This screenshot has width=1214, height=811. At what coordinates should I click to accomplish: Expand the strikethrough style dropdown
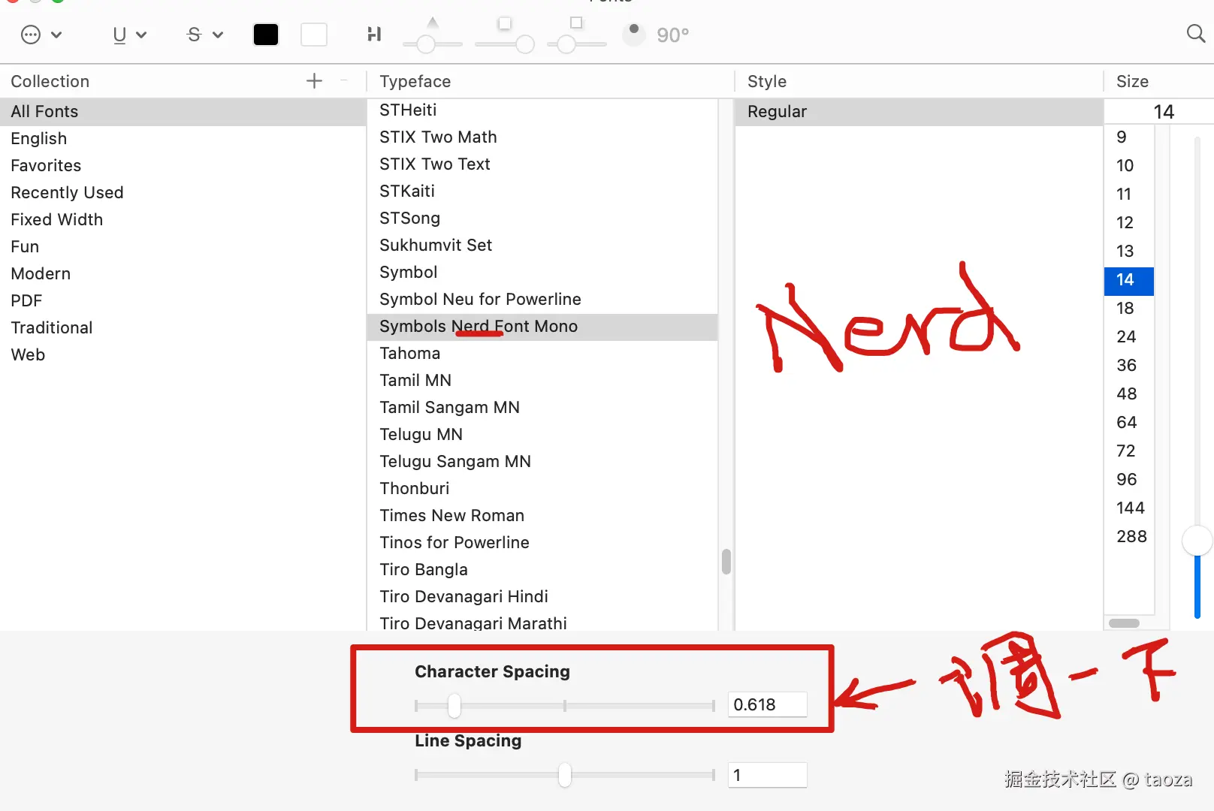(204, 35)
